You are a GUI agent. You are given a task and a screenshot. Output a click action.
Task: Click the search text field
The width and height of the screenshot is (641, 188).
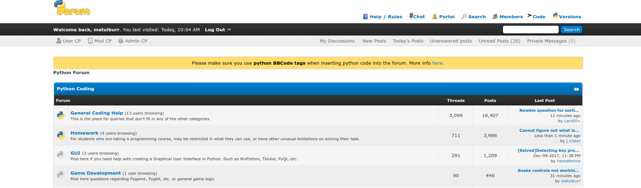pos(530,30)
